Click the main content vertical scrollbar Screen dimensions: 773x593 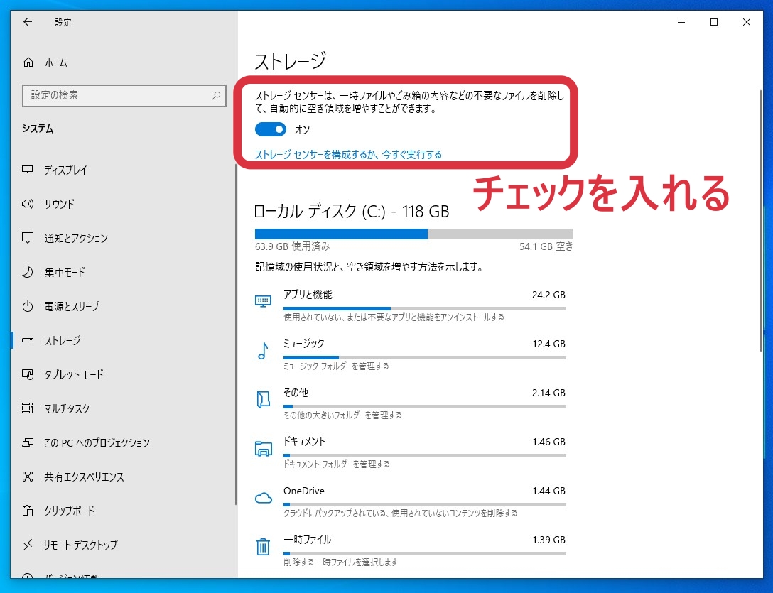[x=761, y=220]
